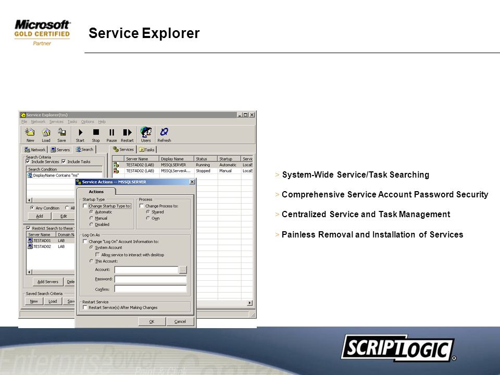Select Any Condition radio button
Image resolution: width=500 pixels, height=375 pixels.
pyautogui.click(x=32, y=208)
